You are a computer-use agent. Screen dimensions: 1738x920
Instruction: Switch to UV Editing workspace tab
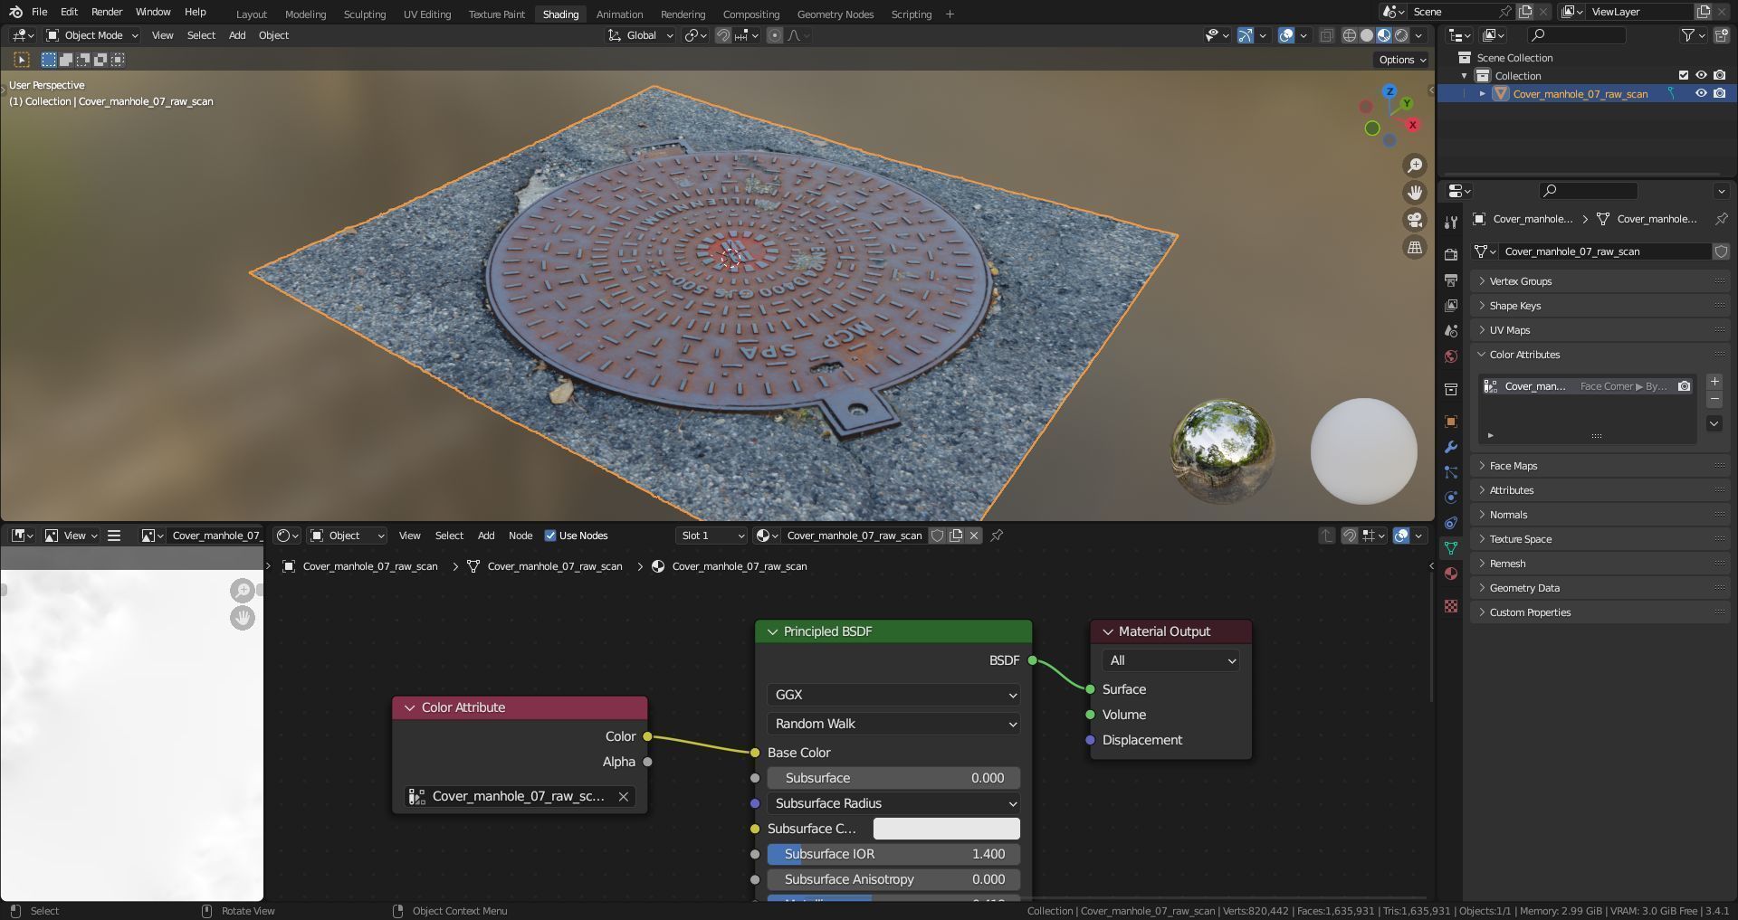point(427,14)
